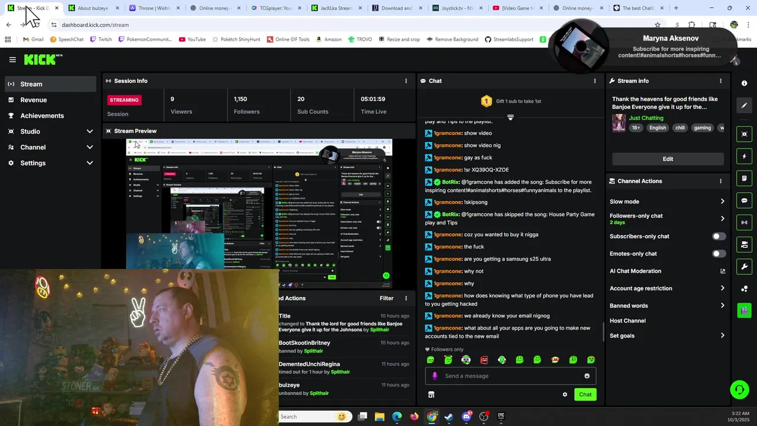Open the hamburger navigation menu
This screenshot has width=757, height=426.
pos(12,60)
